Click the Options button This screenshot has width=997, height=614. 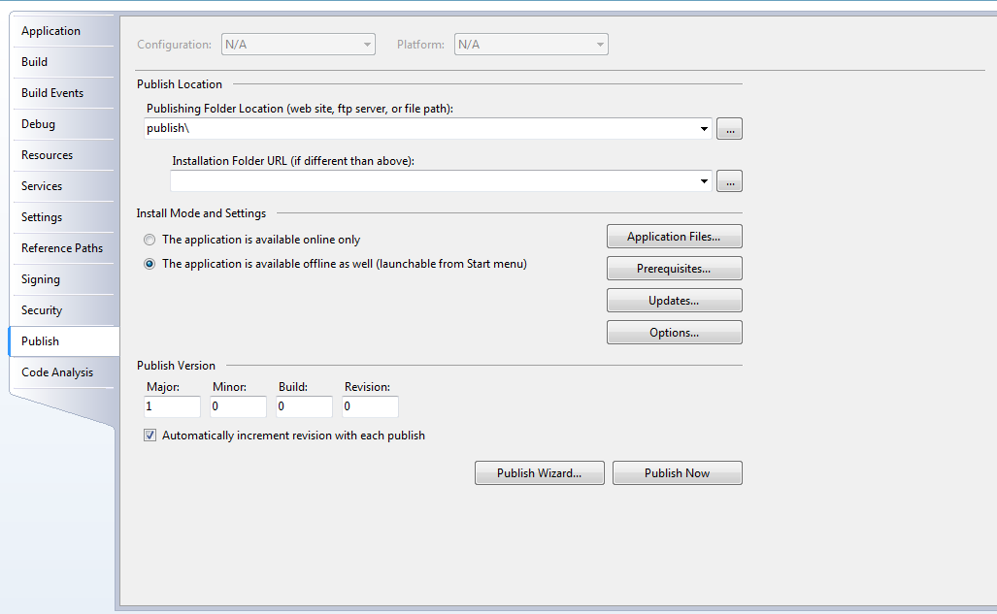(674, 333)
